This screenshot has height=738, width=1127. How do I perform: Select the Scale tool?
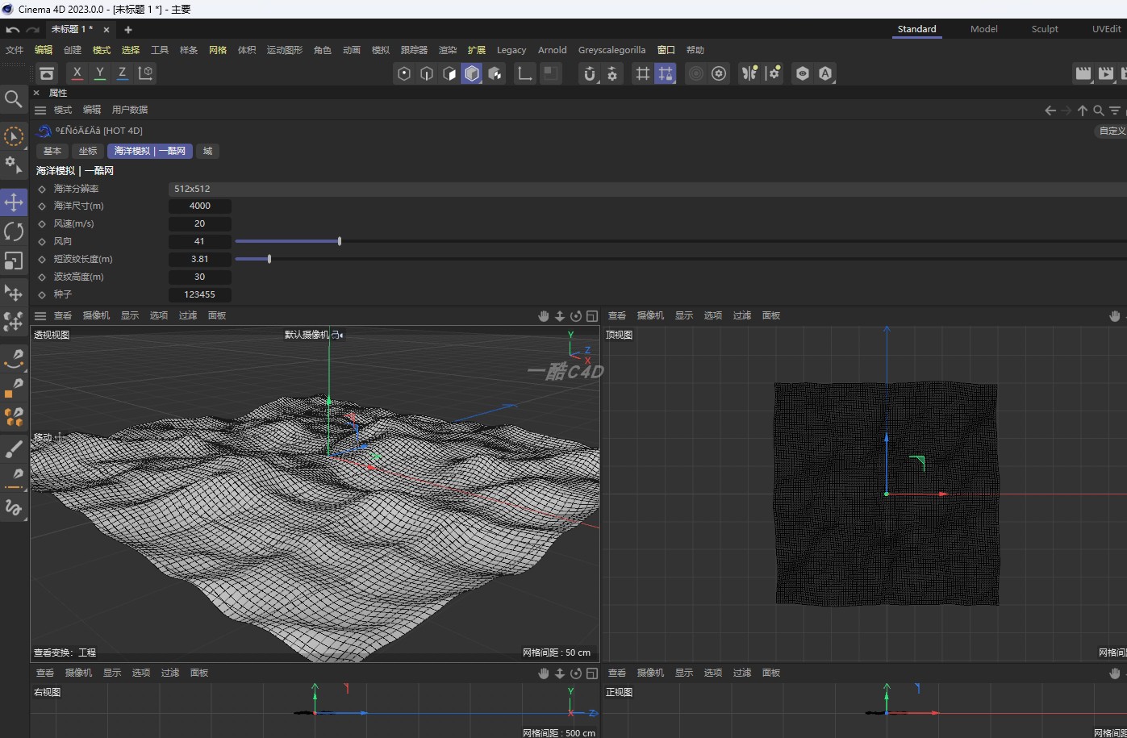click(14, 261)
